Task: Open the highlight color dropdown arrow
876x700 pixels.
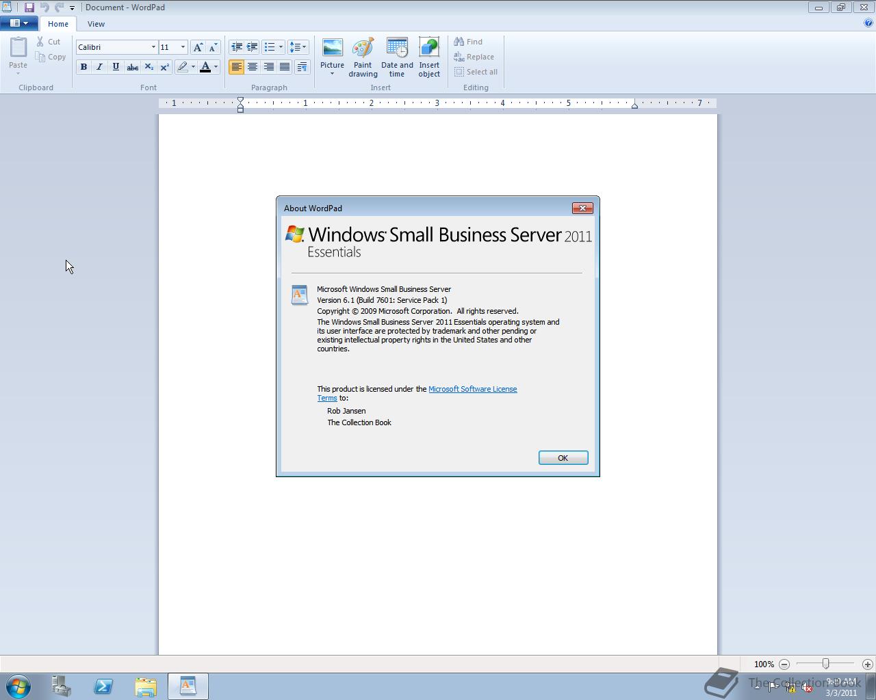Action: (x=193, y=67)
